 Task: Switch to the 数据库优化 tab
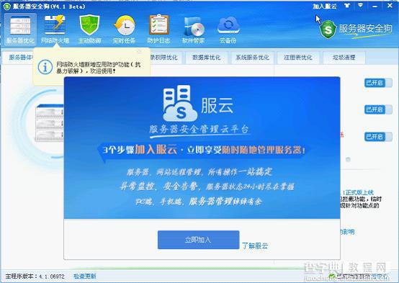[x=207, y=58]
